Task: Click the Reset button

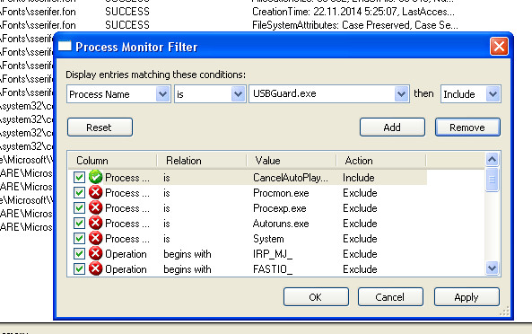Action: coord(100,127)
